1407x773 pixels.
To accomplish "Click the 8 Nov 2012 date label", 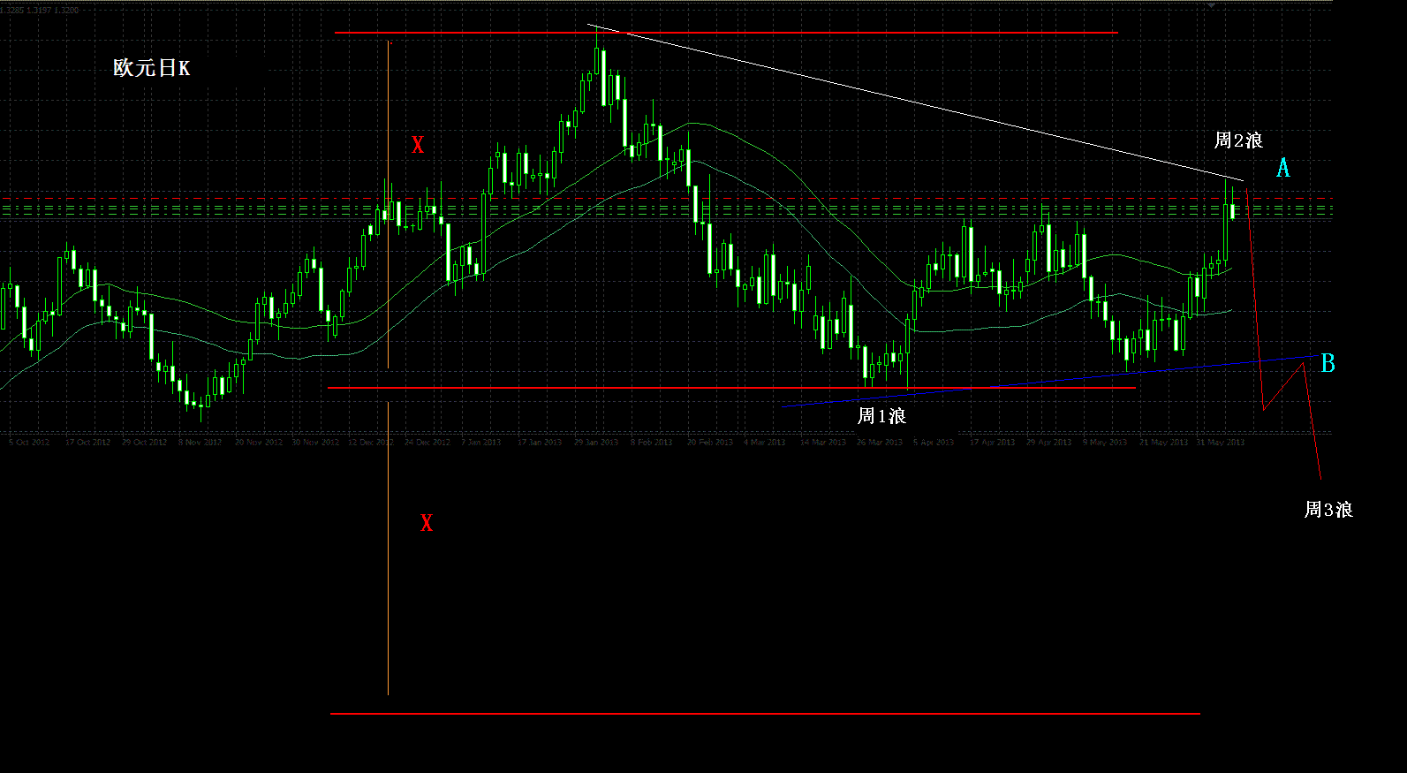I will pos(200,442).
